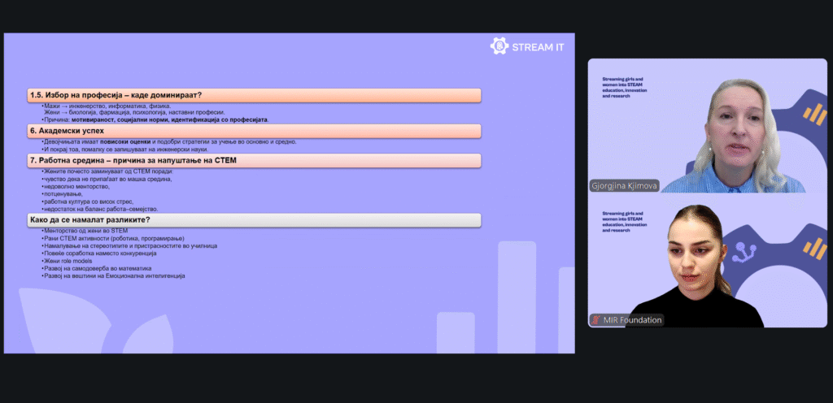This screenshot has height=403, width=833.
Task: Click the branch node icon in the bottom video
Action: coord(741,253)
